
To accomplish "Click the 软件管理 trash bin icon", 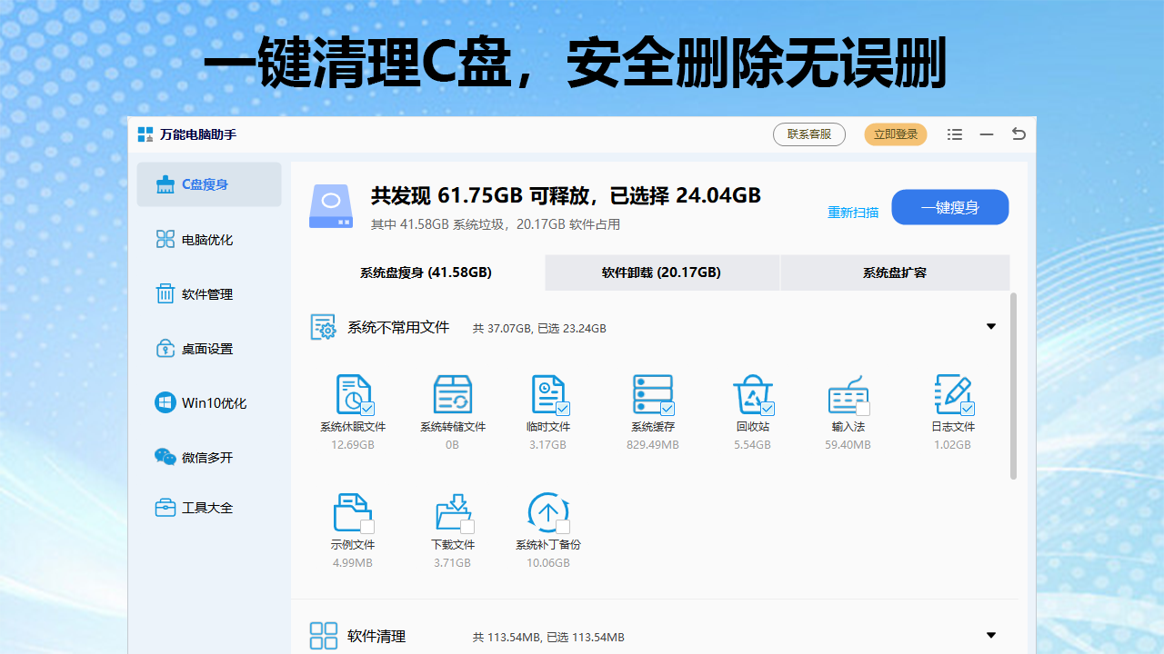I will (x=166, y=293).
